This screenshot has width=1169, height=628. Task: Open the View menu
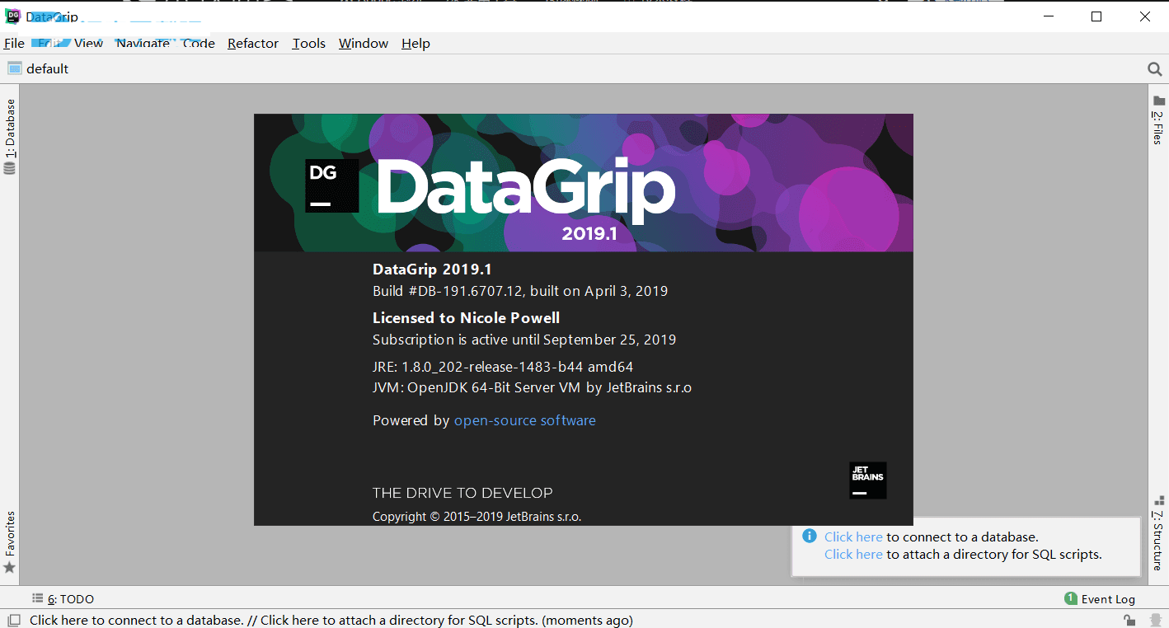88,44
